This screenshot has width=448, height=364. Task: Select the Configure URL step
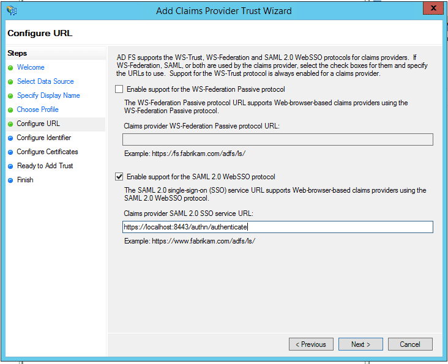click(38, 124)
